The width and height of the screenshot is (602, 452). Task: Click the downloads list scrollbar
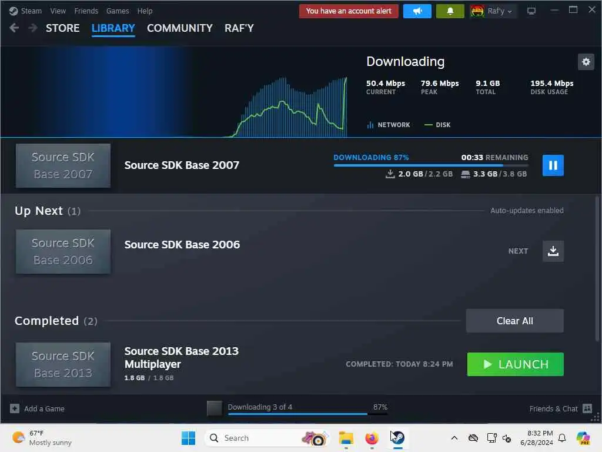coord(597,268)
